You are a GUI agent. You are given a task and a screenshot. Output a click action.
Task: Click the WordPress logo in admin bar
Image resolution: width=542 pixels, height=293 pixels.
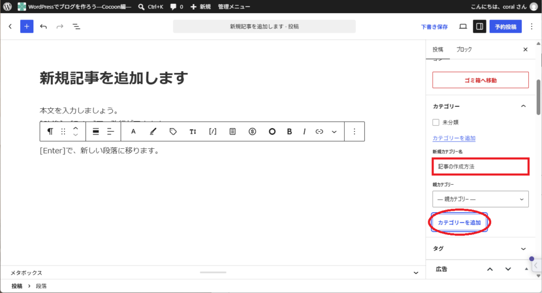pos(7,6)
